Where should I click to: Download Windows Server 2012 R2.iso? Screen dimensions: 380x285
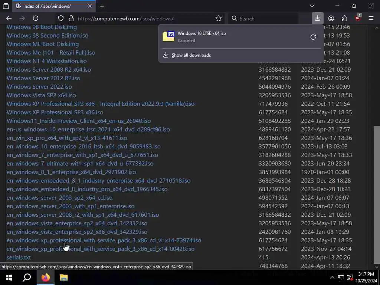43,78
